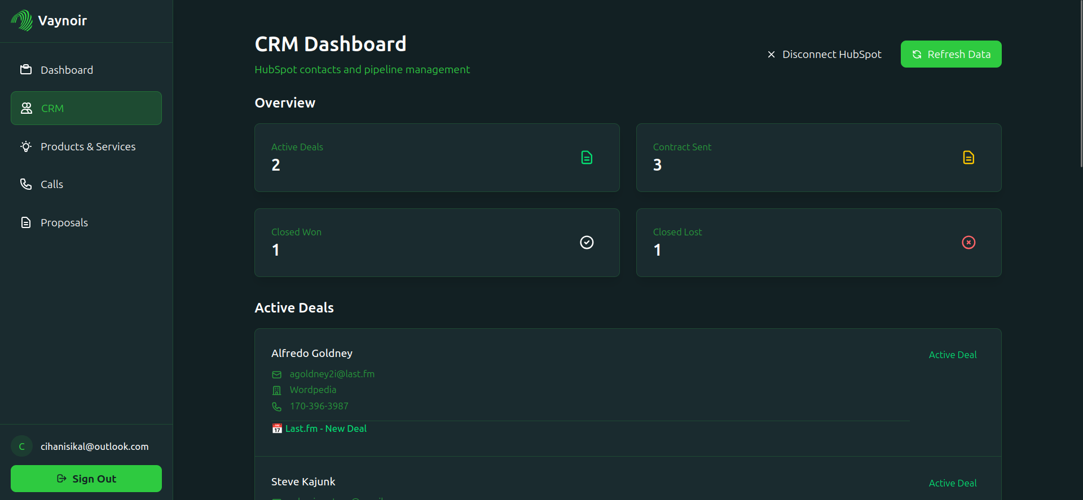Click Disconnect HubSpot button
This screenshot has width=1083, height=500.
824,54
